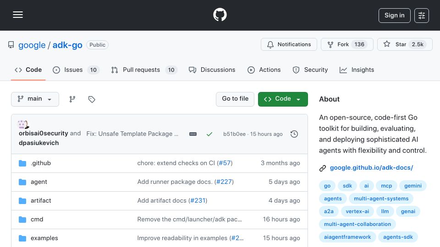
Task: Open the Pull requests tab
Action: pos(144,70)
